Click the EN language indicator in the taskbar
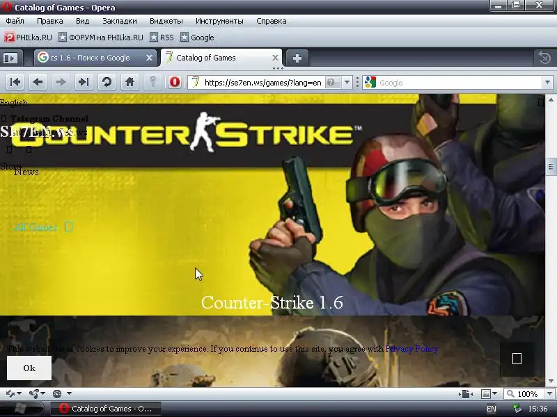 (492, 409)
